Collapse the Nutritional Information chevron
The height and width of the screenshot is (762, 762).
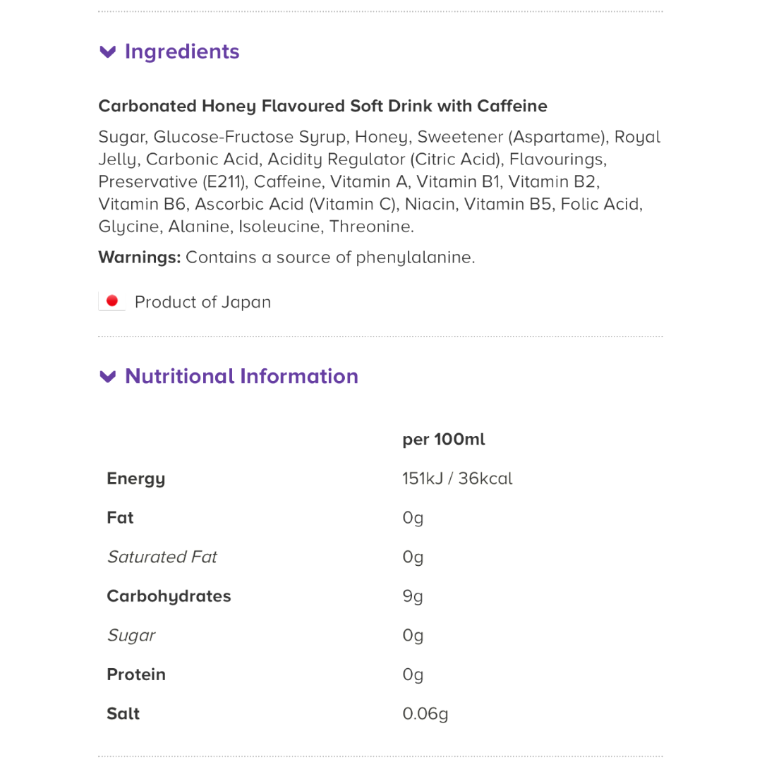[x=108, y=377]
